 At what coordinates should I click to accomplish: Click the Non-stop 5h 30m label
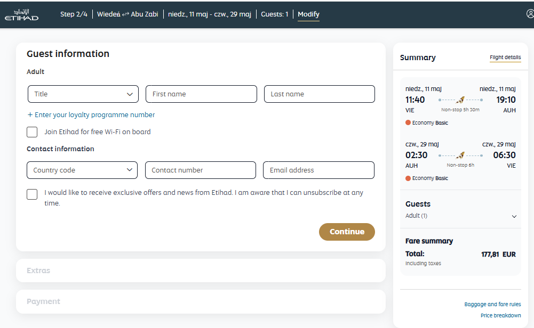(x=460, y=110)
